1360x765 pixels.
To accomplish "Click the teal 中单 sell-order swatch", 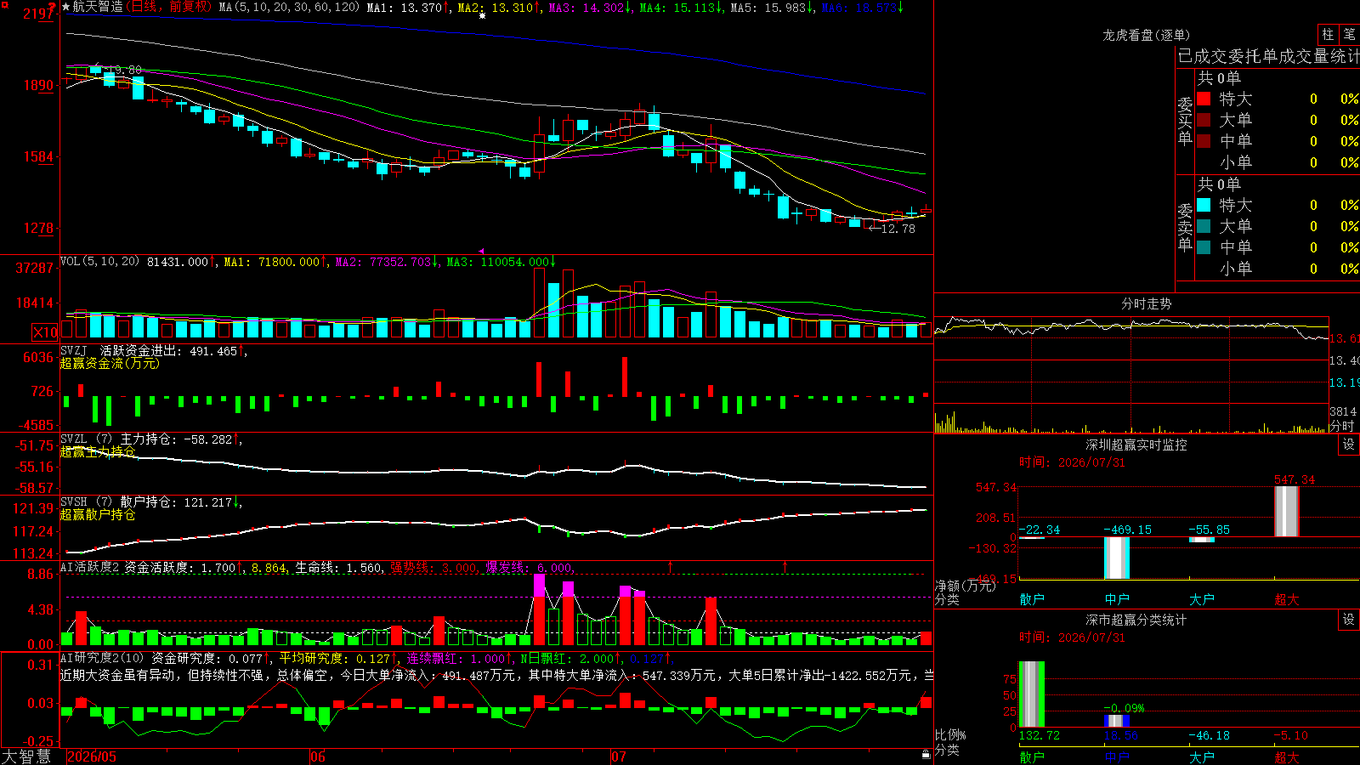I will (x=1204, y=247).
